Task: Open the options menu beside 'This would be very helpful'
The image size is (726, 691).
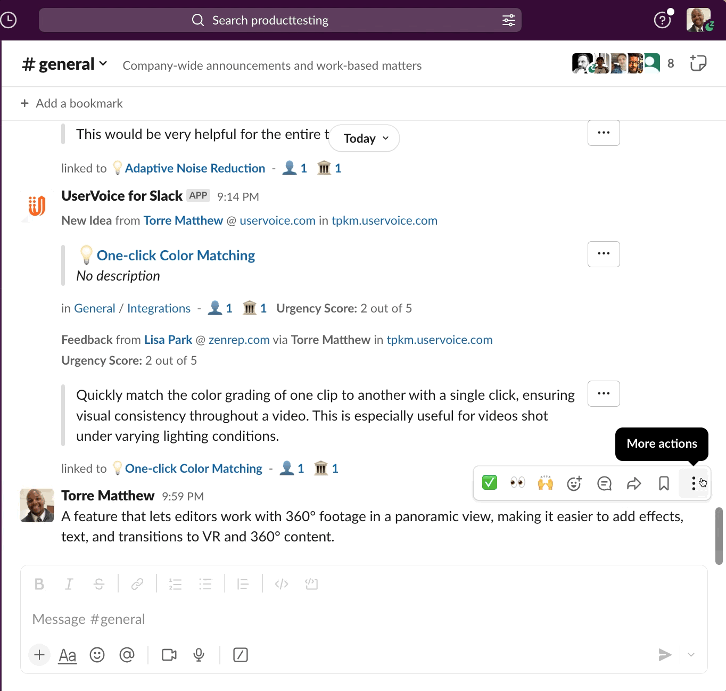Action: (x=604, y=133)
